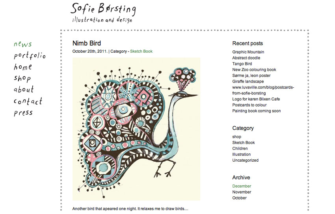The image size is (335, 214).
Task: Open the contact page
Action: 28,101
